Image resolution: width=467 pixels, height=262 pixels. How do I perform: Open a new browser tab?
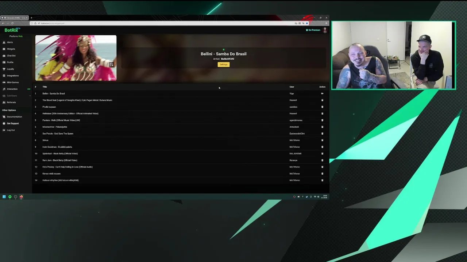point(31,18)
